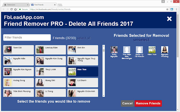Open the Chrome three-dot menu
Screen dimensions: 180x112
176,9
